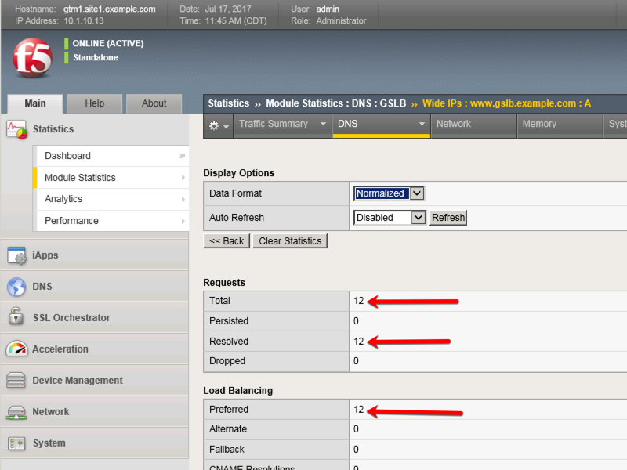Click the Network device icon

[x=16, y=413]
